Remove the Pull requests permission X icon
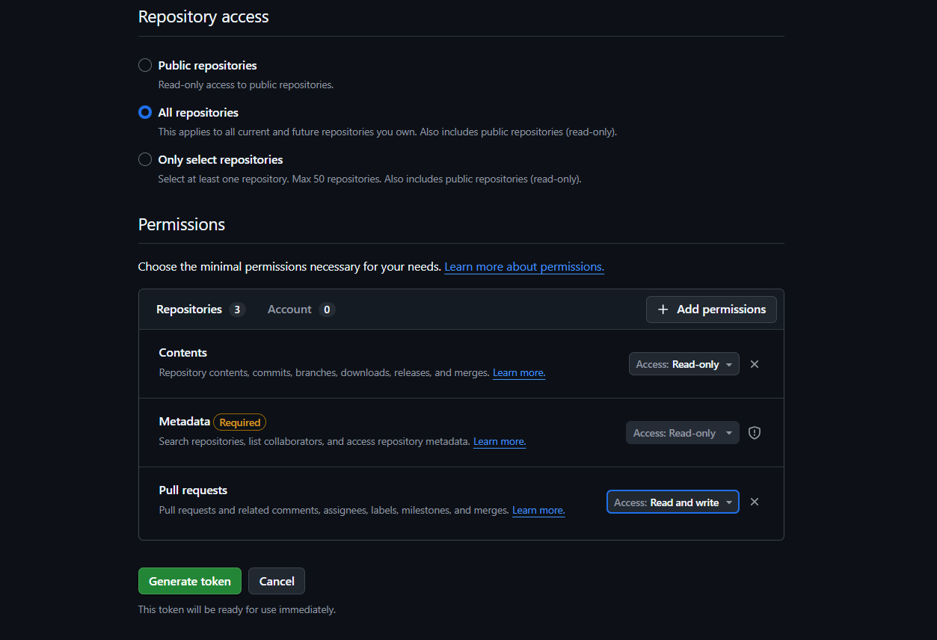 point(755,502)
